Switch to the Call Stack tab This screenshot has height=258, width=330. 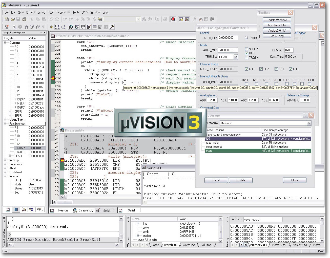pyautogui.click(x=206, y=245)
